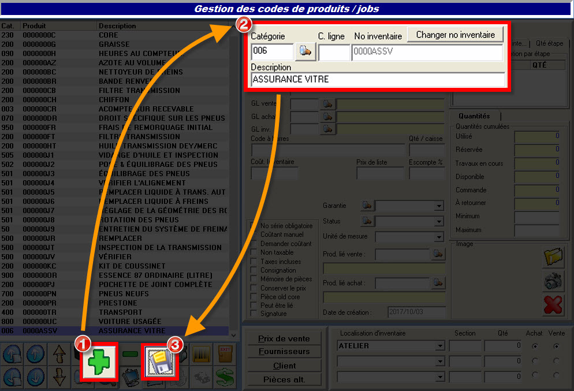The width and height of the screenshot is (574, 391).
Task: Switch to the Qté étape tab
Action: tap(550, 43)
